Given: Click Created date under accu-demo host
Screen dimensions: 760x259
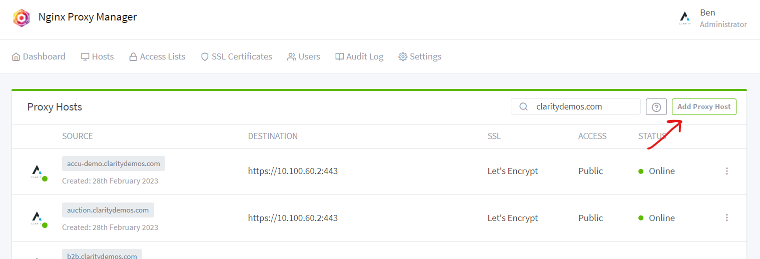Looking at the screenshot, I should [110, 181].
